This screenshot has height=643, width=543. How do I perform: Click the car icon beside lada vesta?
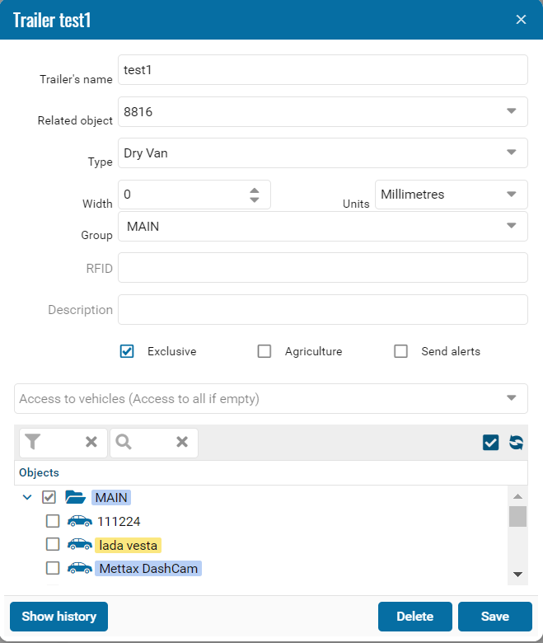point(80,545)
